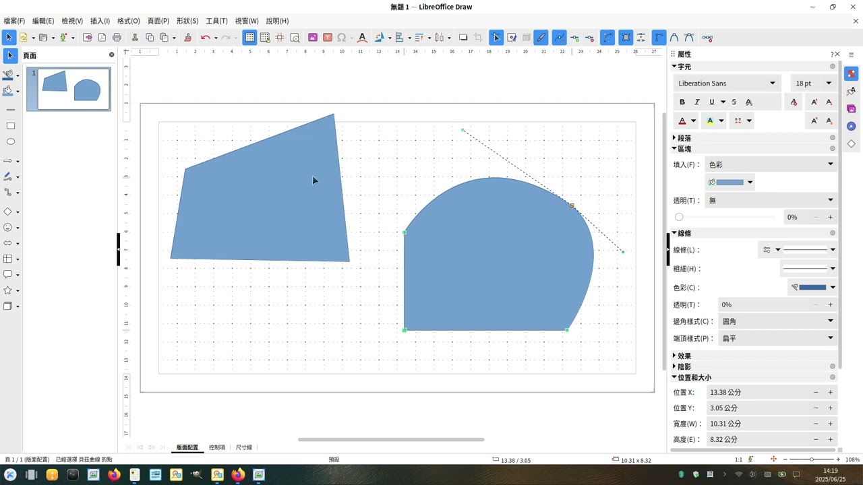This screenshot has height=485, width=863.
Task: Select the Rectangle tool in sidebar
Action: [x=10, y=126]
